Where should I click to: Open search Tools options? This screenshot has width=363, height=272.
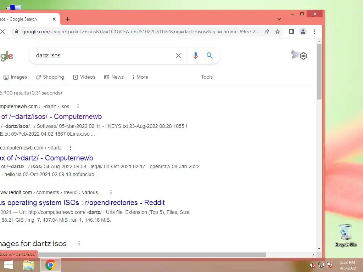(x=207, y=77)
